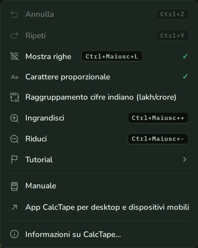Uncheck the Mostra righe green checkmark
The height and width of the screenshot is (248, 198).
185,56
